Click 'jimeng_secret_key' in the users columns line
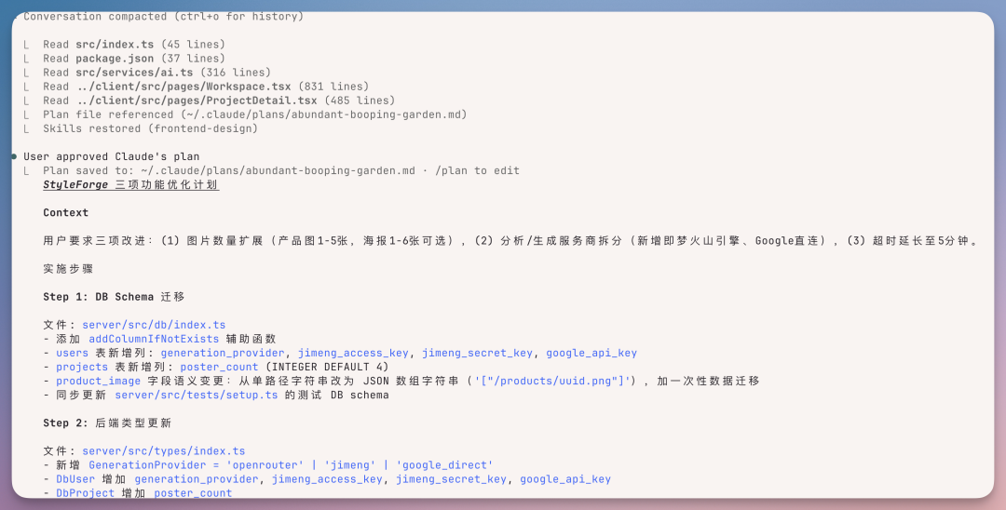1006x510 pixels. 477,353
